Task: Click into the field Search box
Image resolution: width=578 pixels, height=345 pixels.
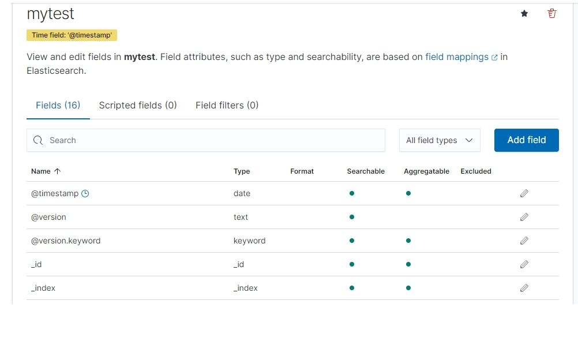Action: (213, 140)
